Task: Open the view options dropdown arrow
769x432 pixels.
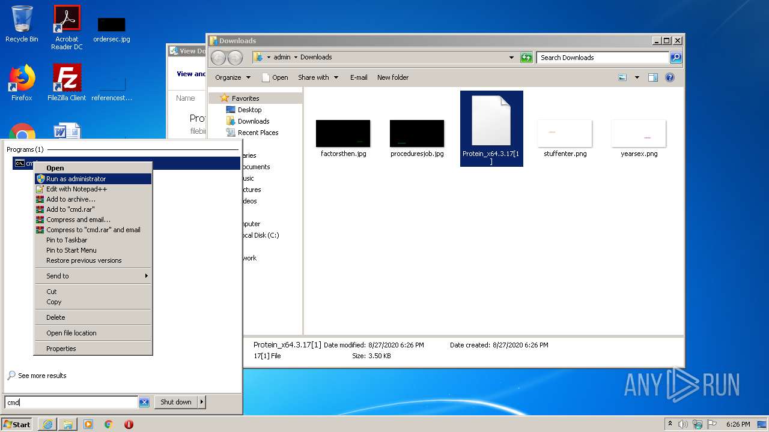Action: point(637,77)
